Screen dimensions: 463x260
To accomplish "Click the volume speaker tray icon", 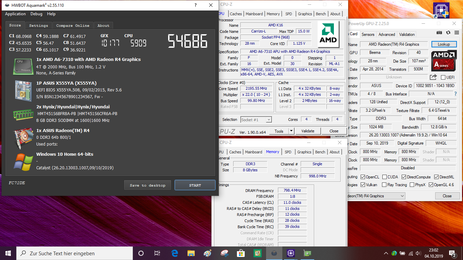I will pos(419,253).
